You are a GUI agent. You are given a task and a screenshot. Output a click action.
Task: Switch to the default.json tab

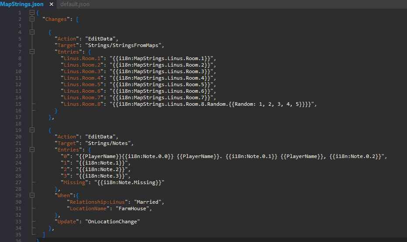click(75, 4)
